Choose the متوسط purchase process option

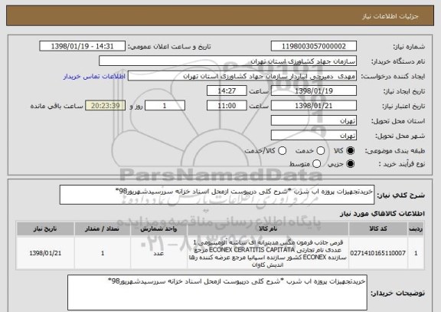317,164
